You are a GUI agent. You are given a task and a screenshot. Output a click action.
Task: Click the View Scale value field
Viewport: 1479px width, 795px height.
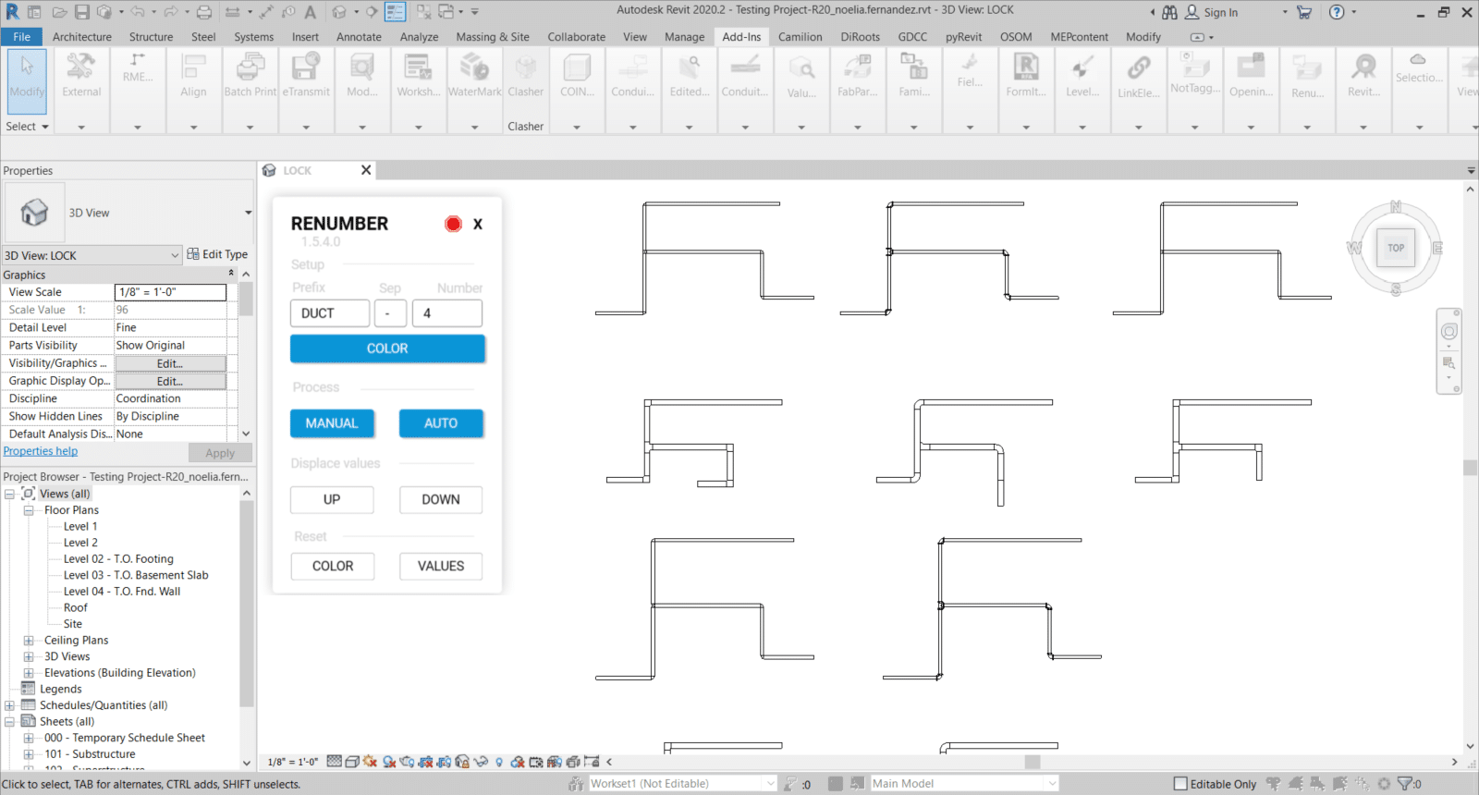pyautogui.click(x=170, y=292)
